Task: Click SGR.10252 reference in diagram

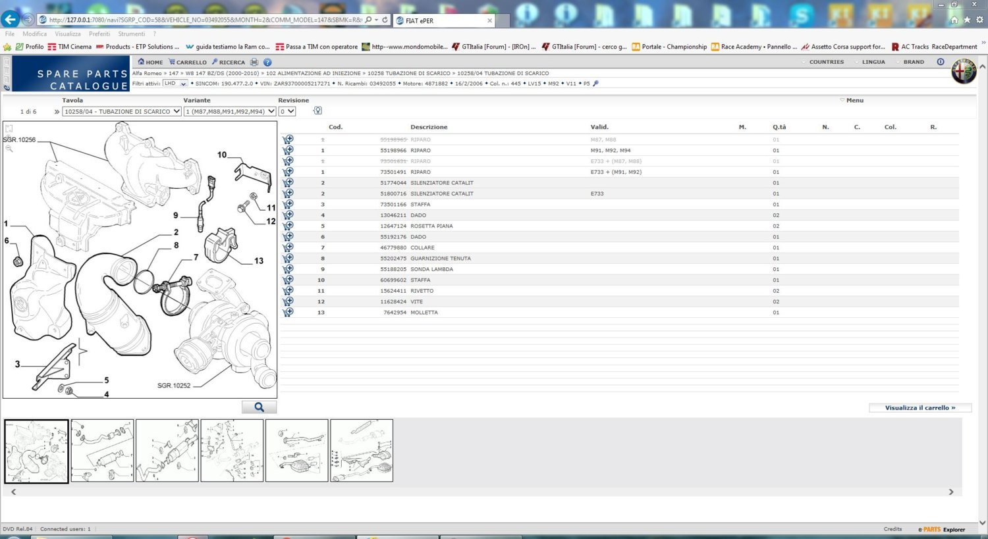Action: pyautogui.click(x=174, y=386)
